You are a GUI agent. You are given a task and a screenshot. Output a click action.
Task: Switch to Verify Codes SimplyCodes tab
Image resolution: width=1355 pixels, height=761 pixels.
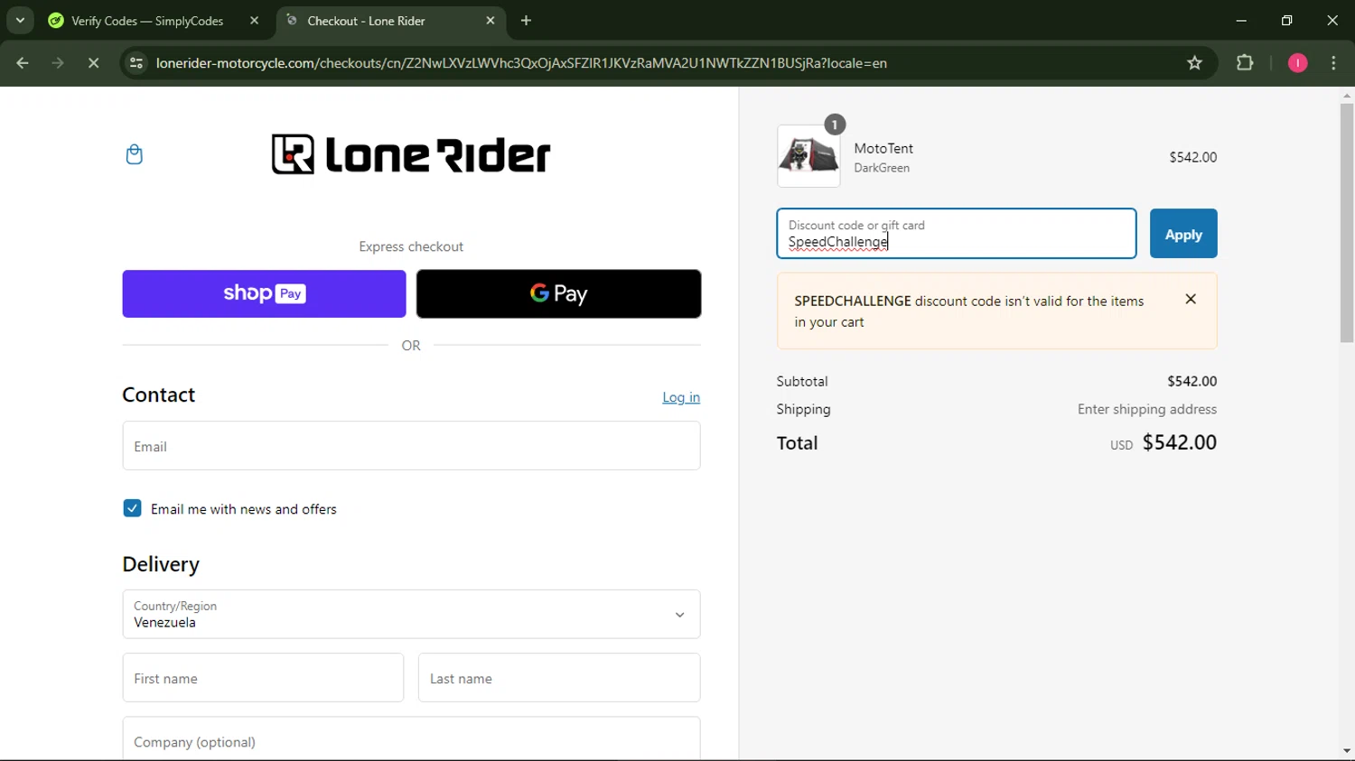[146, 21]
